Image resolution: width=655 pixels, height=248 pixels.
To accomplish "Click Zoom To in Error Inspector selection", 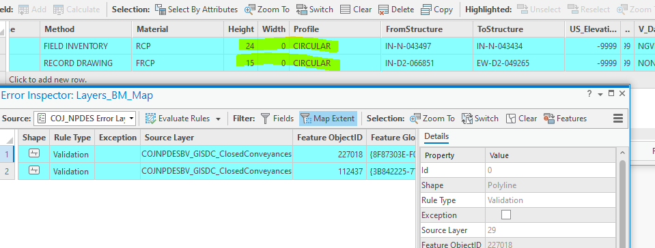I will [x=432, y=119].
